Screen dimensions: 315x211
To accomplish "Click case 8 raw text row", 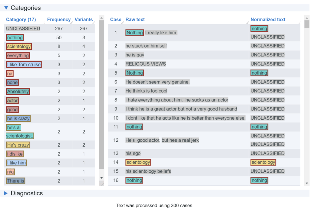I will 177,100.
